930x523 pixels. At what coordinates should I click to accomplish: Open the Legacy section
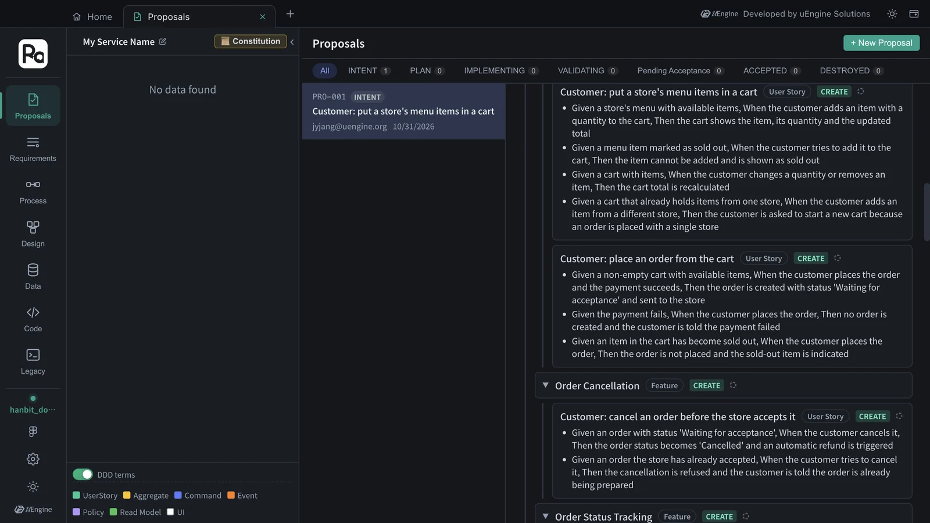point(33,361)
